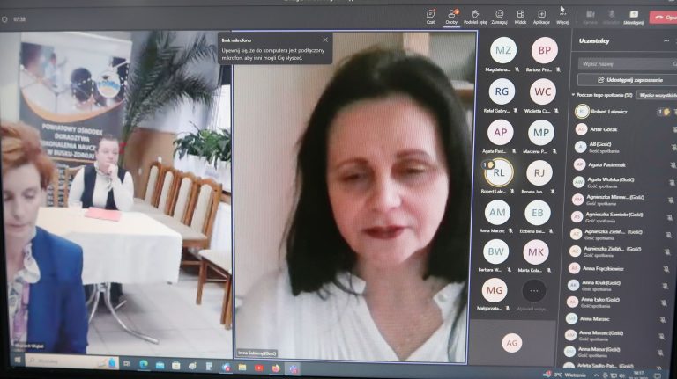Image resolution: width=677 pixels, height=379 pixels.
Task: Close the 'Brak mikrofonu' notification
Action: pos(325,40)
